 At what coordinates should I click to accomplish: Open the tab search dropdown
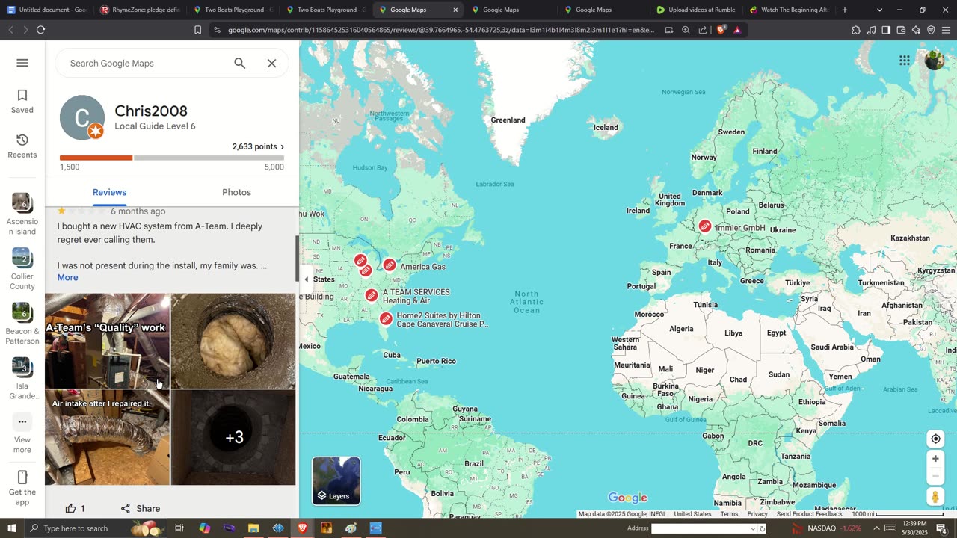click(x=879, y=10)
